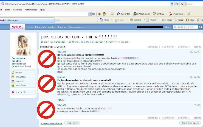
Task: Click the Verificar spellcheck icon
Action: 154,14
